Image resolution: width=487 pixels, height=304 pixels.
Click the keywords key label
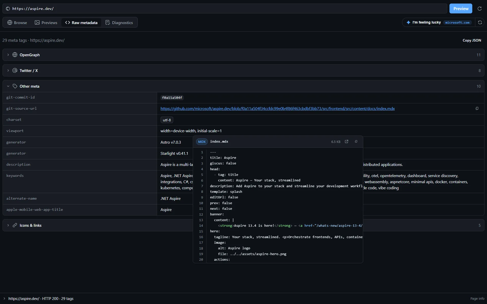click(15, 176)
